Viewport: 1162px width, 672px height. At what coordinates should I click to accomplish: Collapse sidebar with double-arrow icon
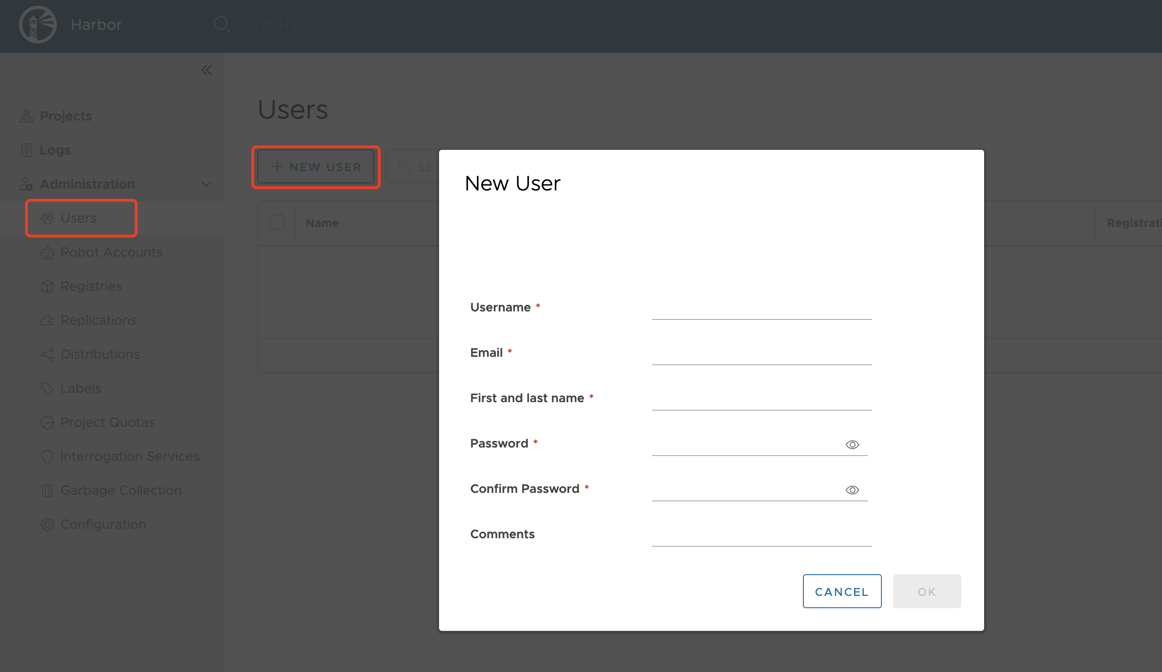(206, 70)
